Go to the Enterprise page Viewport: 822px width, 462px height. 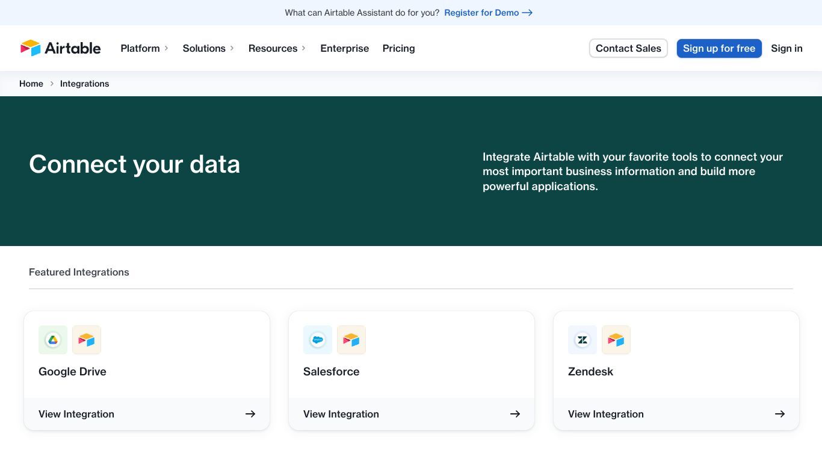(345, 48)
